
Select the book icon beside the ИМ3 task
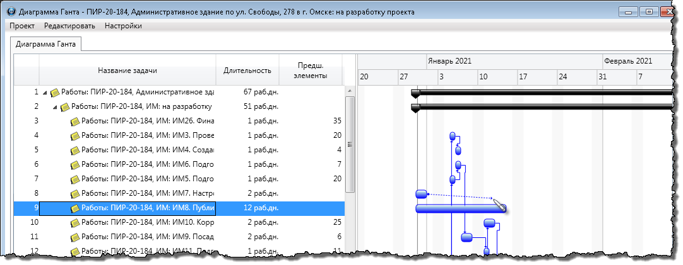coord(75,135)
